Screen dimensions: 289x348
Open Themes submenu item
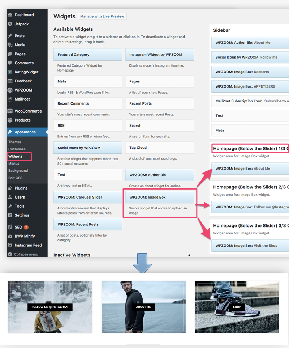(x=15, y=142)
